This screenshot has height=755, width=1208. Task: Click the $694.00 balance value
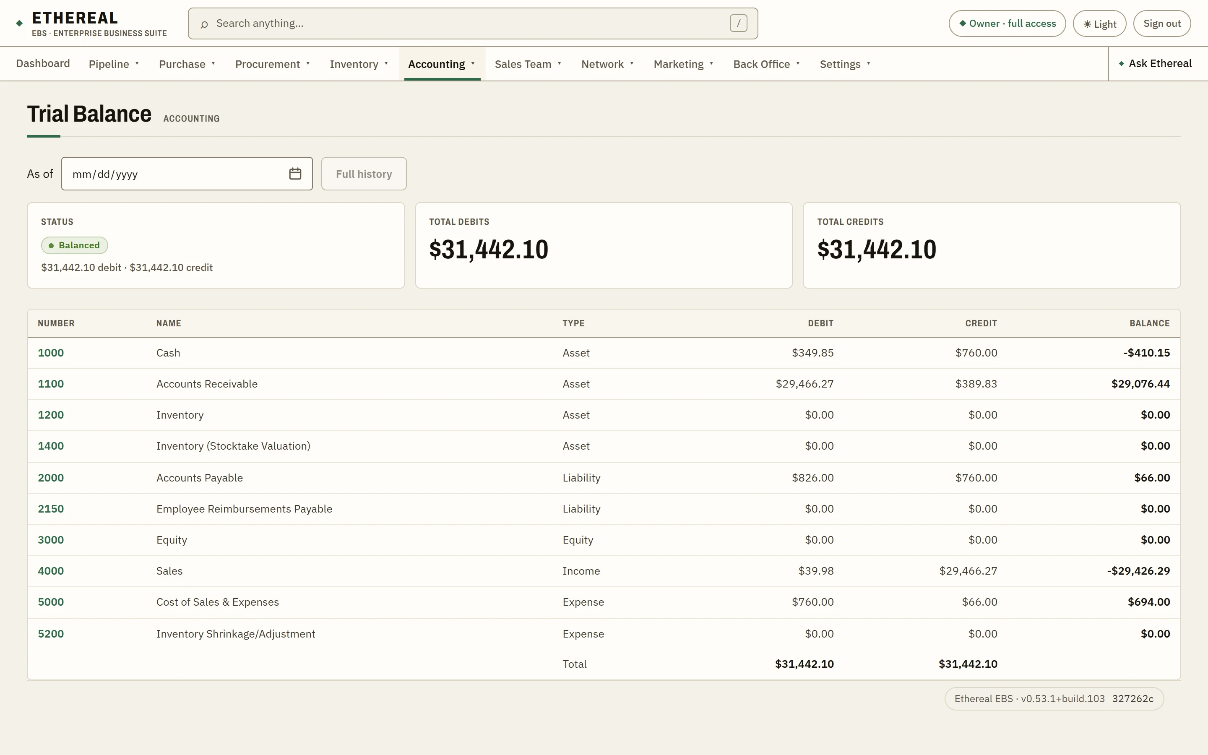(1148, 602)
